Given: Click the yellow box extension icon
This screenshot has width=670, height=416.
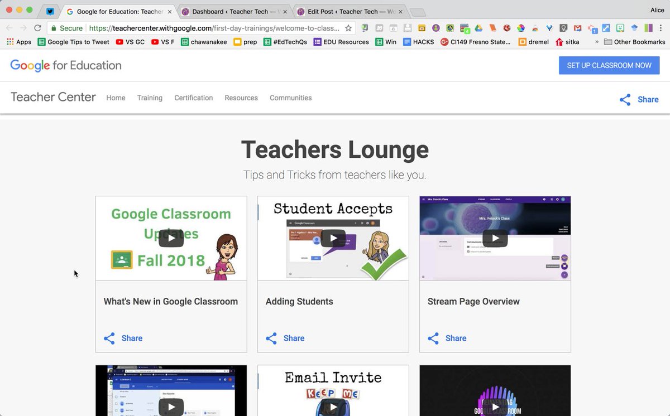Looking at the screenshot, I should [422, 28].
